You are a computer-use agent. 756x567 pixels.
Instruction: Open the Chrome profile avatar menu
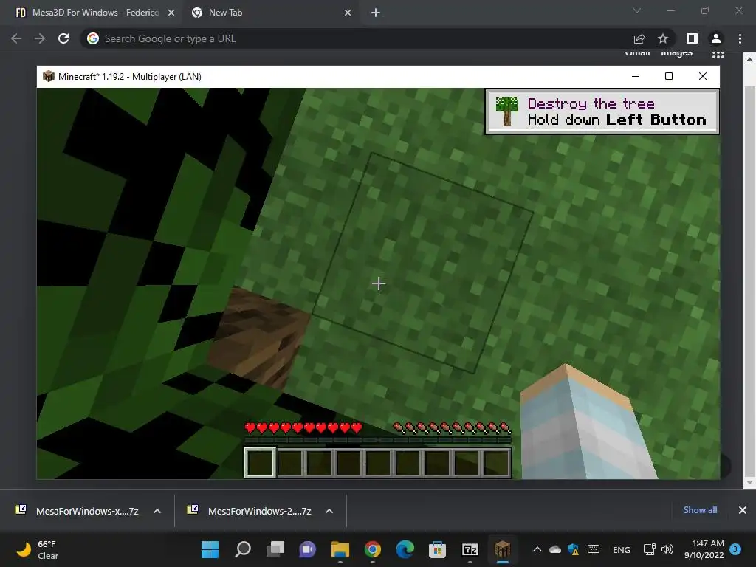pos(716,38)
